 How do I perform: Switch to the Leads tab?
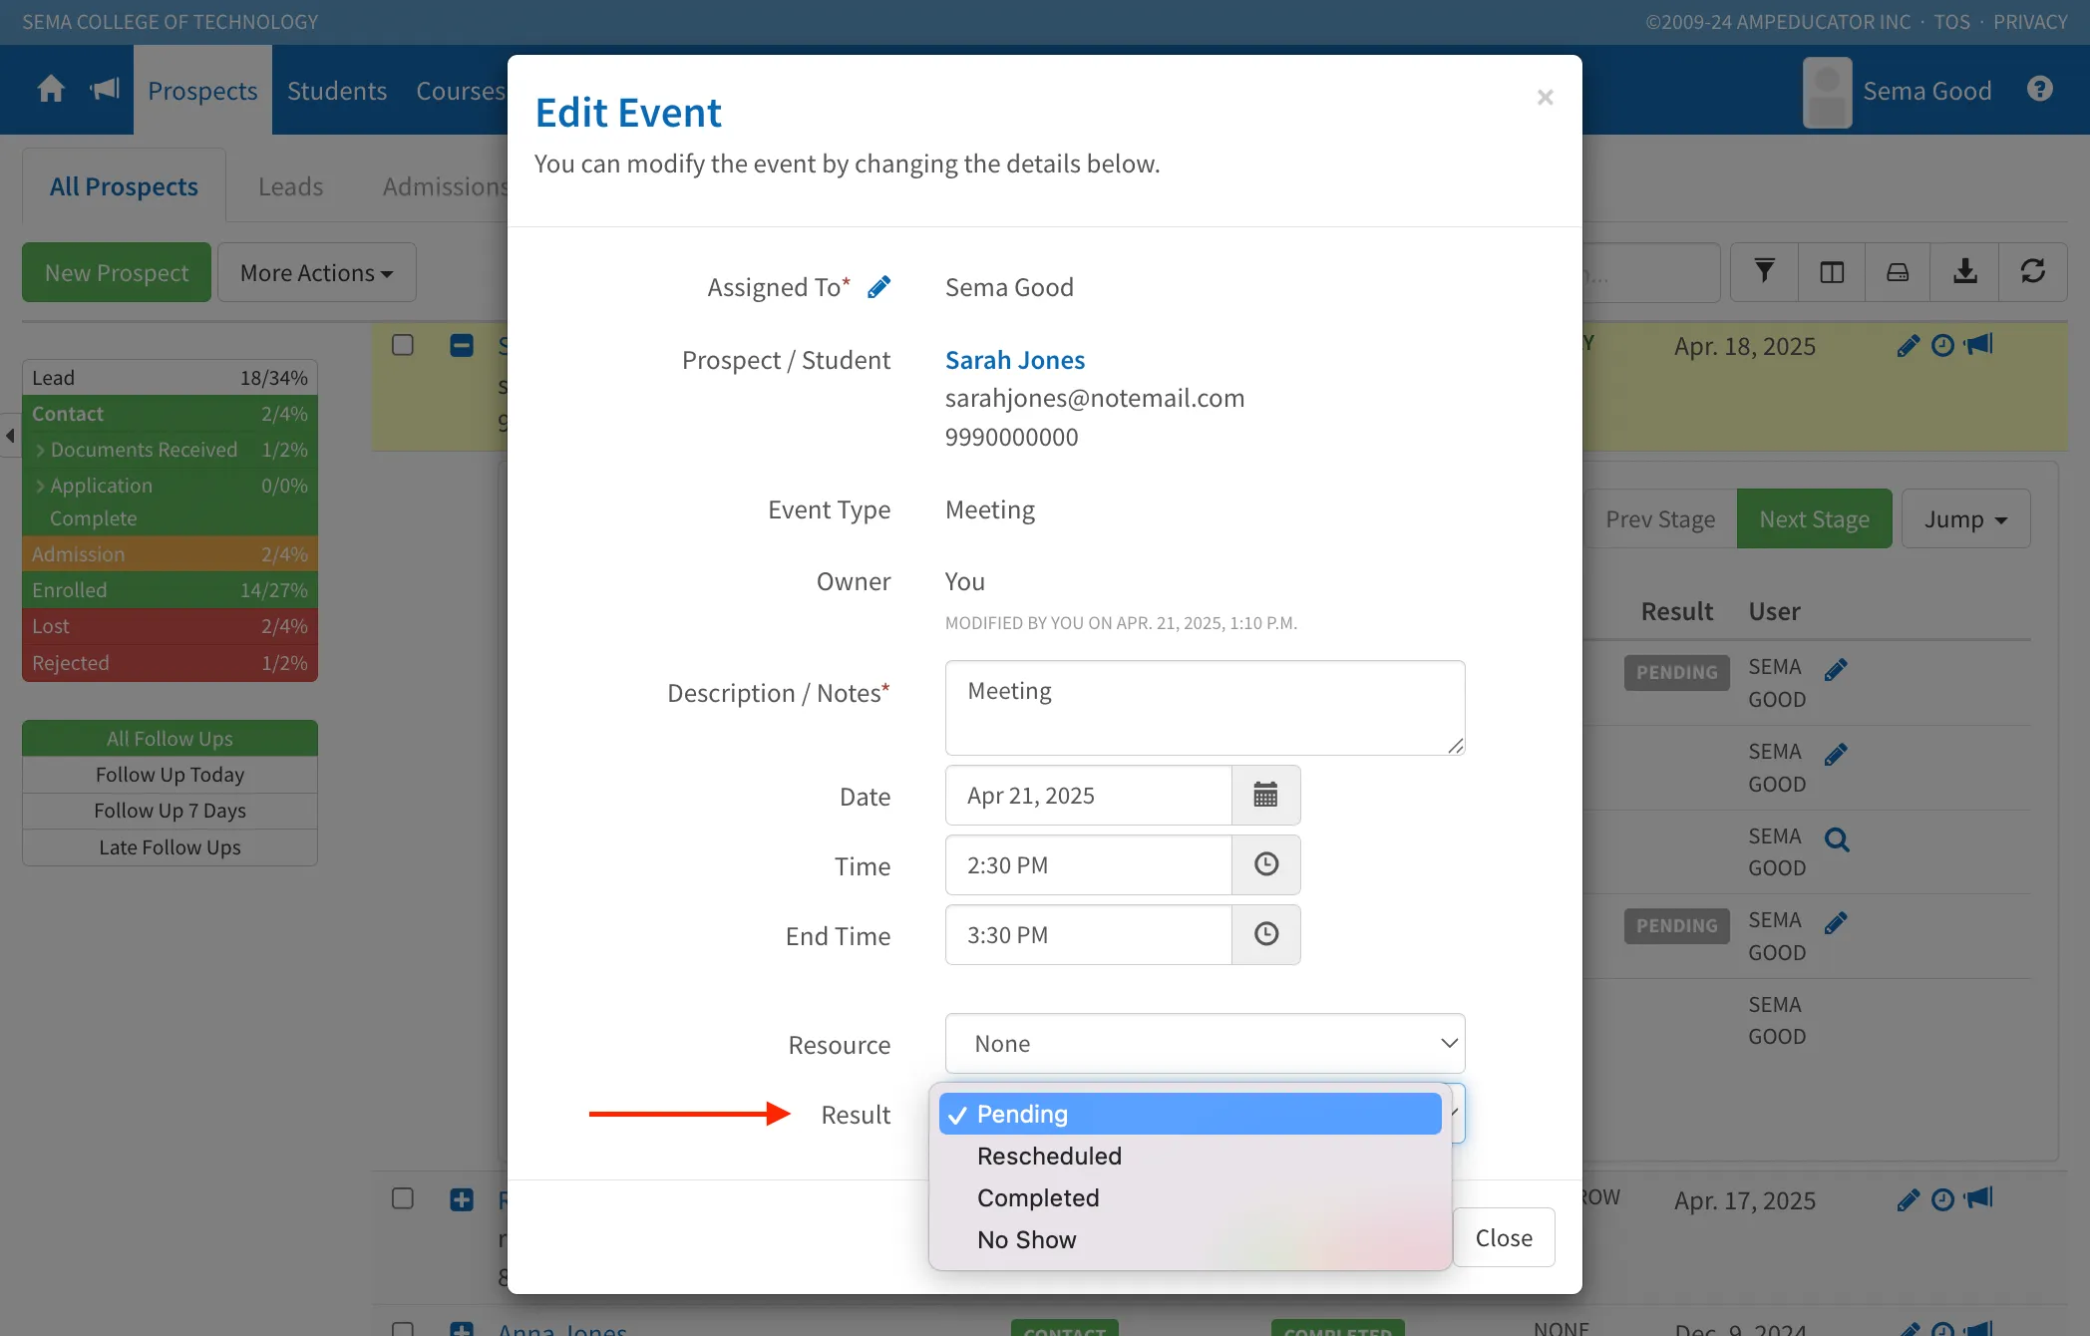[x=290, y=186]
